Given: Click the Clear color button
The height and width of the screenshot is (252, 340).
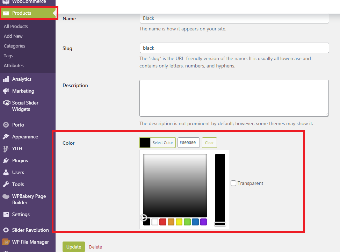Looking at the screenshot, I should click(x=209, y=143).
